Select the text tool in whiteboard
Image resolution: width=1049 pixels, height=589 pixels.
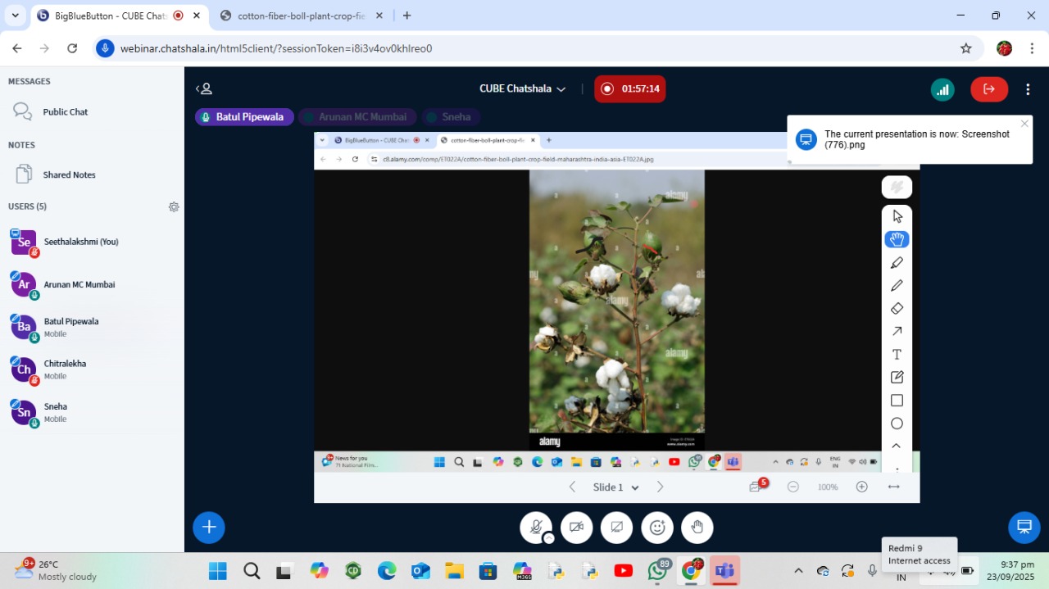[897, 355]
